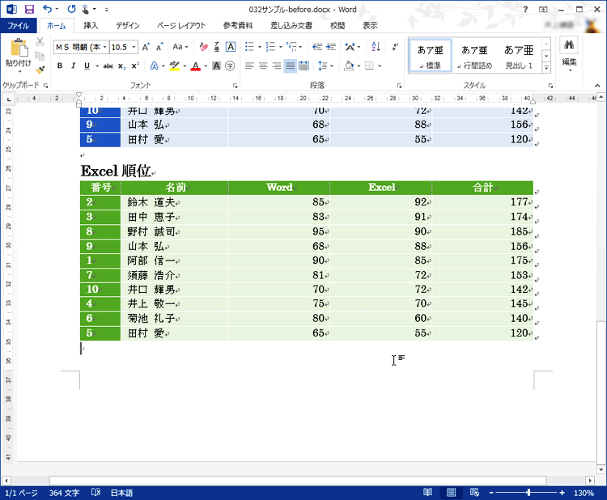Apply red font color swatch
This screenshot has width=607, height=500.
tap(196, 66)
